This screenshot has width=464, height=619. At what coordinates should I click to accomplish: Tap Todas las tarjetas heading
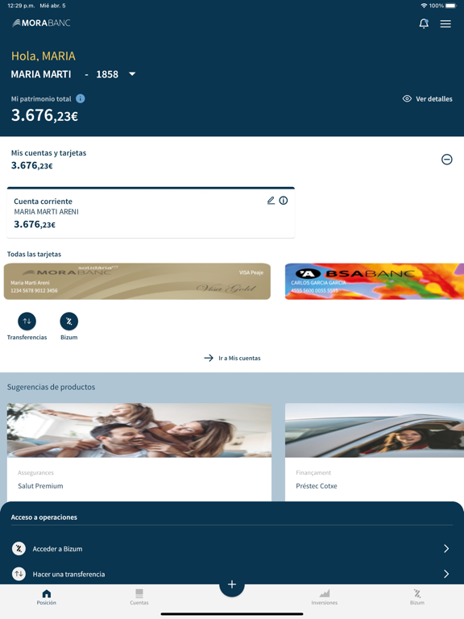[35, 254]
